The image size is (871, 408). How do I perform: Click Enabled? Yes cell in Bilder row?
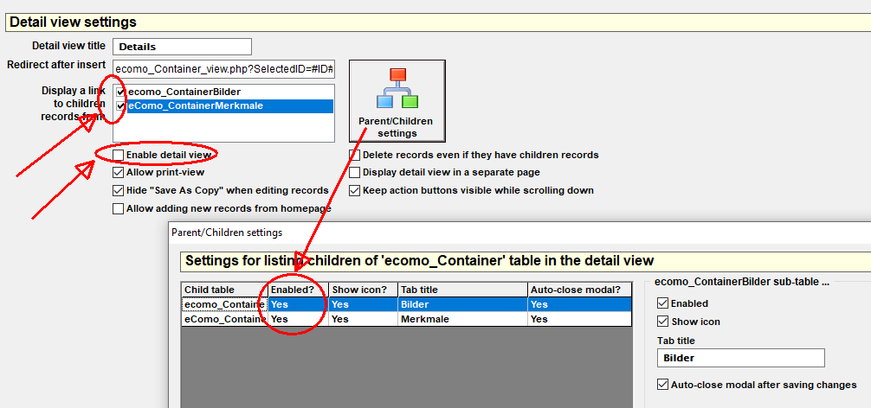click(x=298, y=304)
